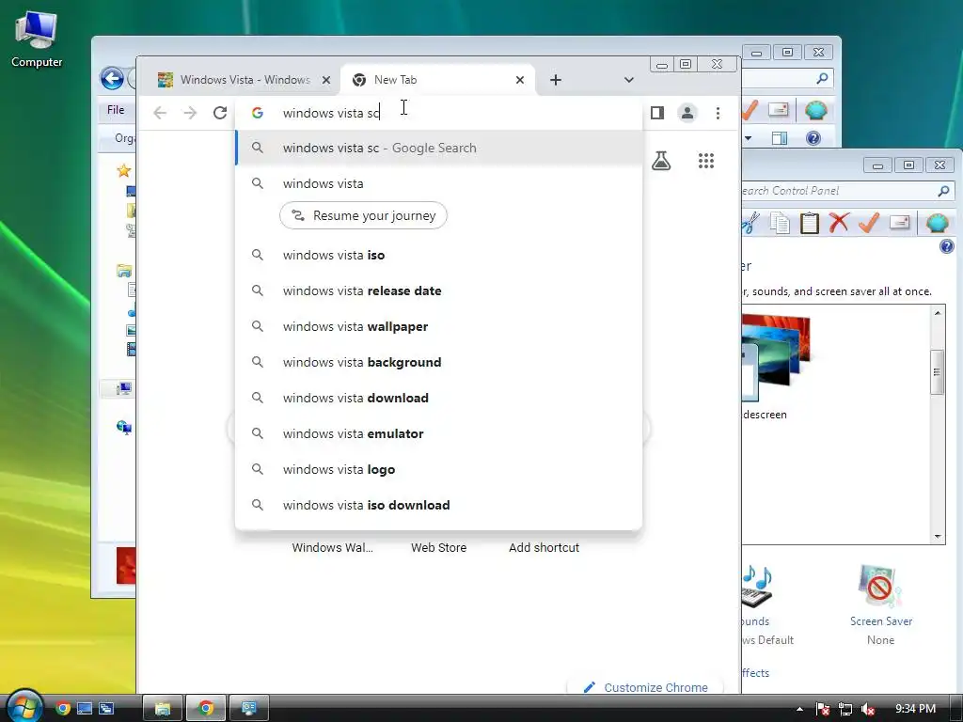Choose 'windows vista release date' suggestion
Viewport: 963px width, 722px height.
click(x=438, y=290)
